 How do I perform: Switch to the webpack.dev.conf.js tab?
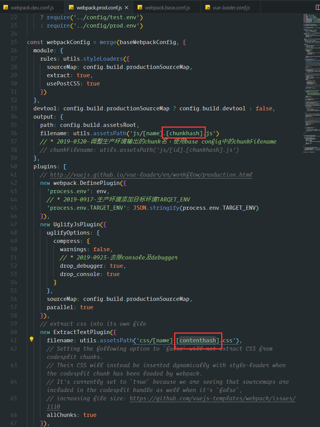pyautogui.click(x=32, y=8)
